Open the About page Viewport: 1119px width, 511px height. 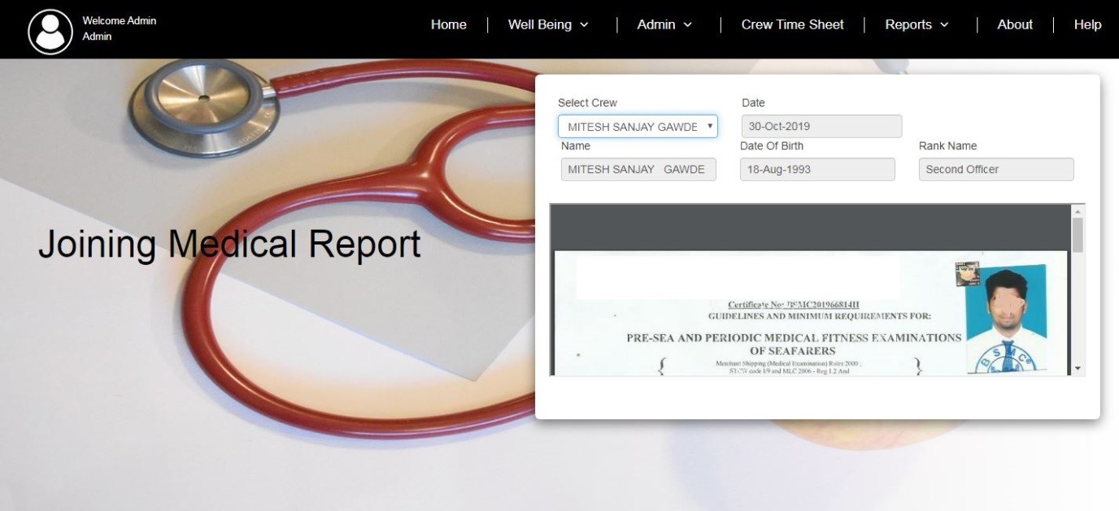[x=1015, y=24]
